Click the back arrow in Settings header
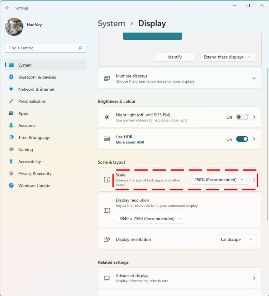The image size is (269, 296). coord(7,8)
